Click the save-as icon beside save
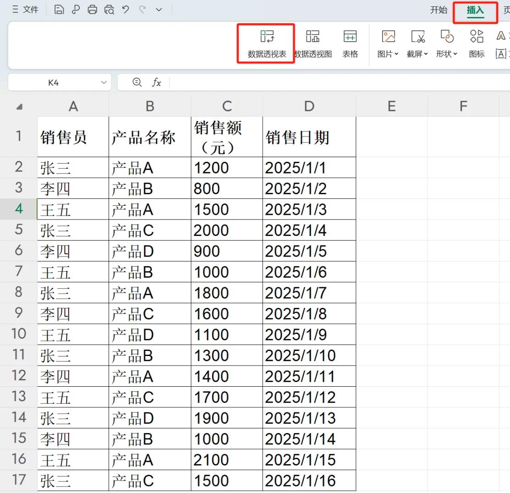Screen dimensions: 510x493 pyautogui.click(x=76, y=10)
